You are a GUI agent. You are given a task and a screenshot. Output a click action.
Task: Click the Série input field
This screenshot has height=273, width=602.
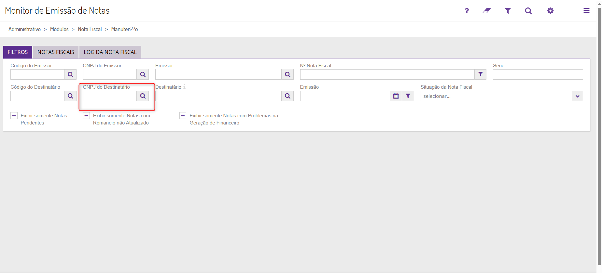[538, 74]
